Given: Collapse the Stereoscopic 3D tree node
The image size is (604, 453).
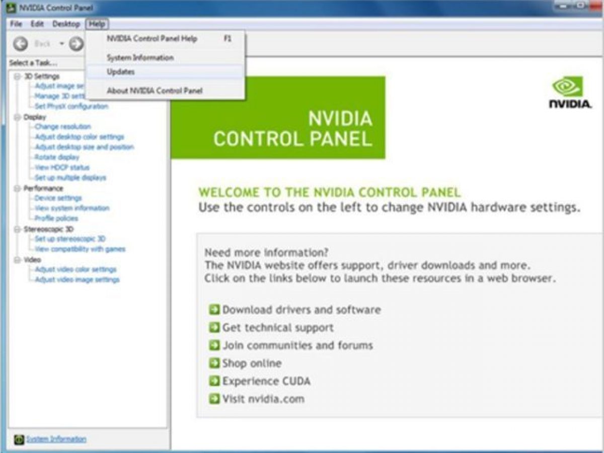Looking at the screenshot, I should [17, 229].
